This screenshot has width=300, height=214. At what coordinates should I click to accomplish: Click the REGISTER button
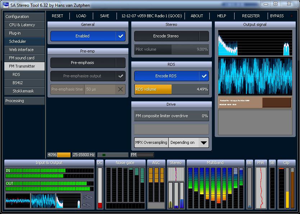(251, 16)
